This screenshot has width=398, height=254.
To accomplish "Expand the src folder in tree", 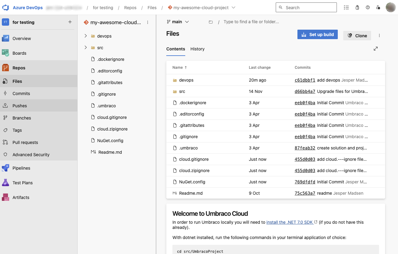I will [86, 48].
